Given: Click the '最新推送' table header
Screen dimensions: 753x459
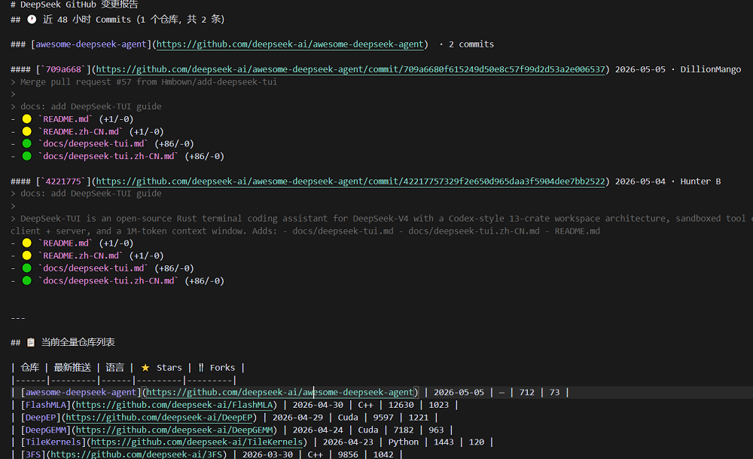Looking at the screenshot, I should pyautogui.click(x=72, y=368).
